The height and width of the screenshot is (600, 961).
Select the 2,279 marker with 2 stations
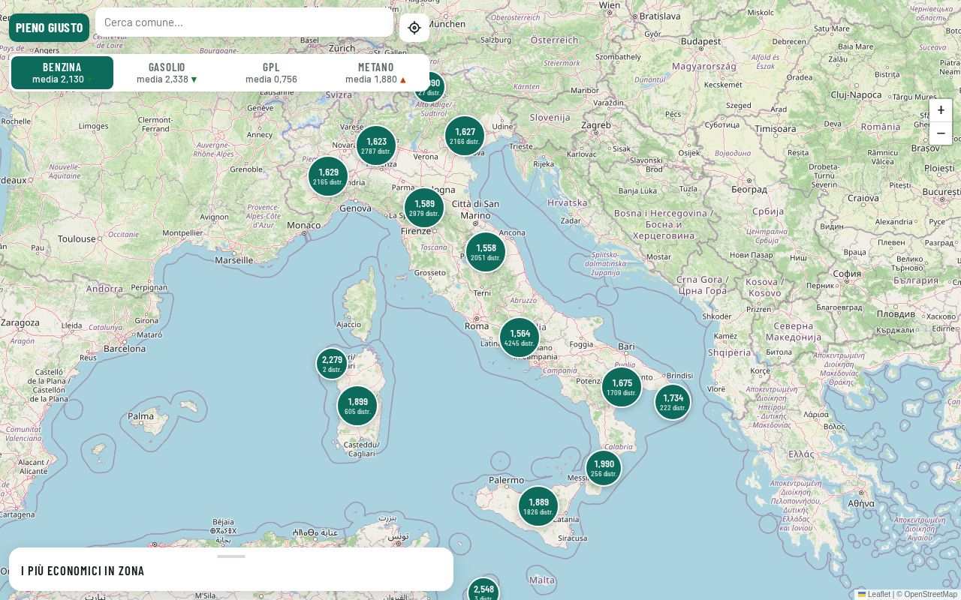tap(332, 364)
